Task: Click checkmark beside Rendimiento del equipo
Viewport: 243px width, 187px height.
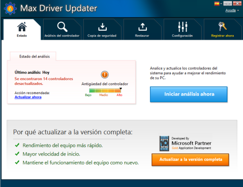Action: coord(17,145)
